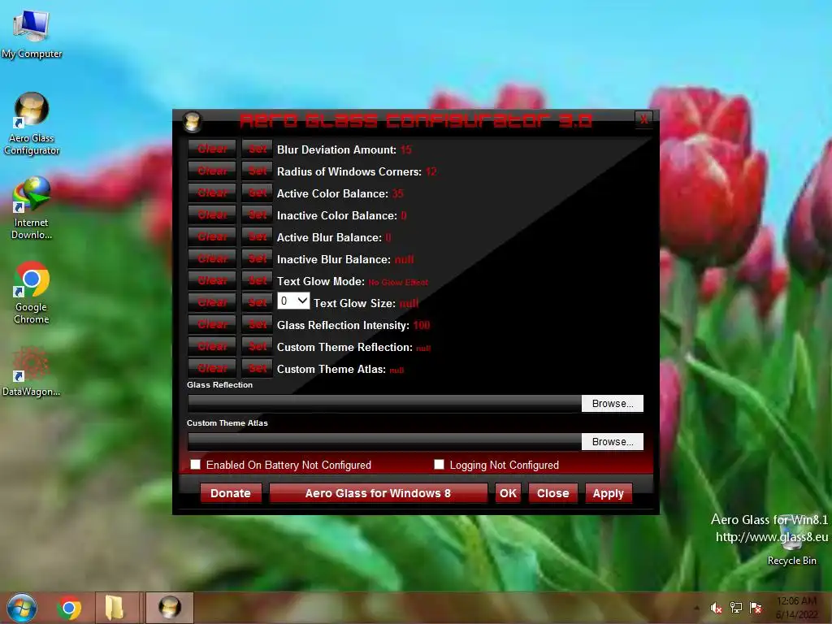Clear the Inactive Blur Balance
The height and width of the screenshot is (624, 832).
pos(212,259)
